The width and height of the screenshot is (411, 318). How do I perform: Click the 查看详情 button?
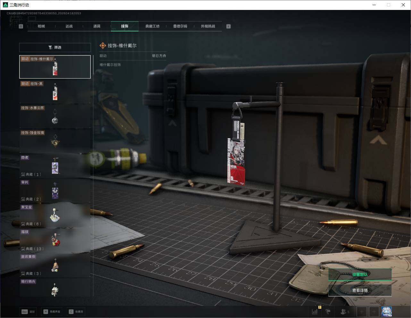[360, 290]
